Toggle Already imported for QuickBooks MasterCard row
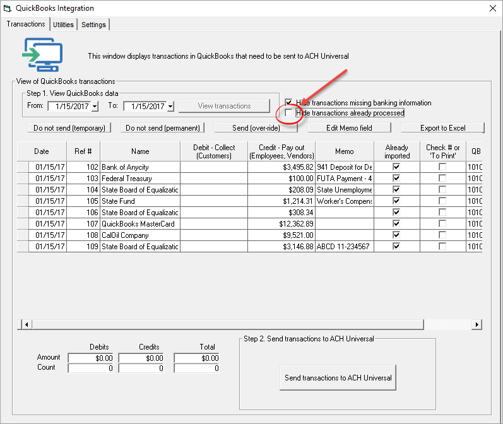 coord(396,223)
